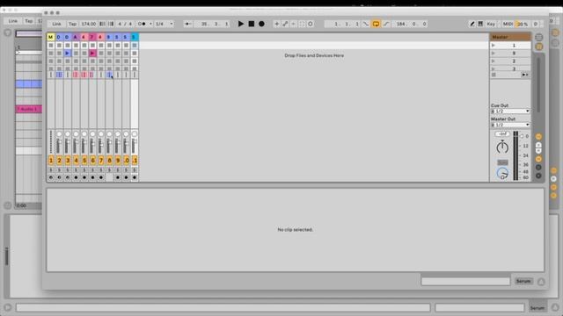The width and height of the screenshot is (563, 316).
Task: Click Back to Arrangement button in Master
Action: click(525, 75)
